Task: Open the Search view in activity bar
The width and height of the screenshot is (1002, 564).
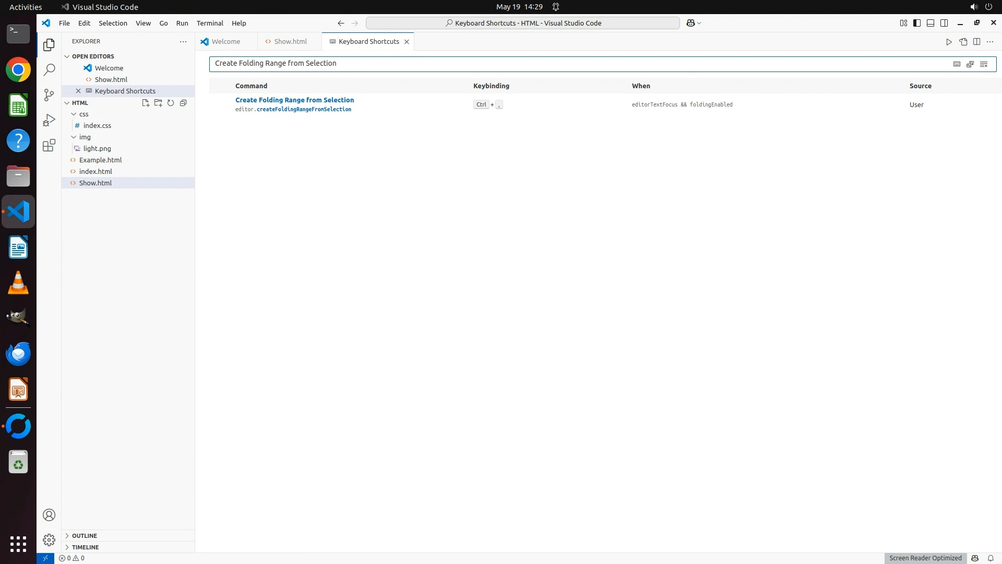Action: pos(49,69)
